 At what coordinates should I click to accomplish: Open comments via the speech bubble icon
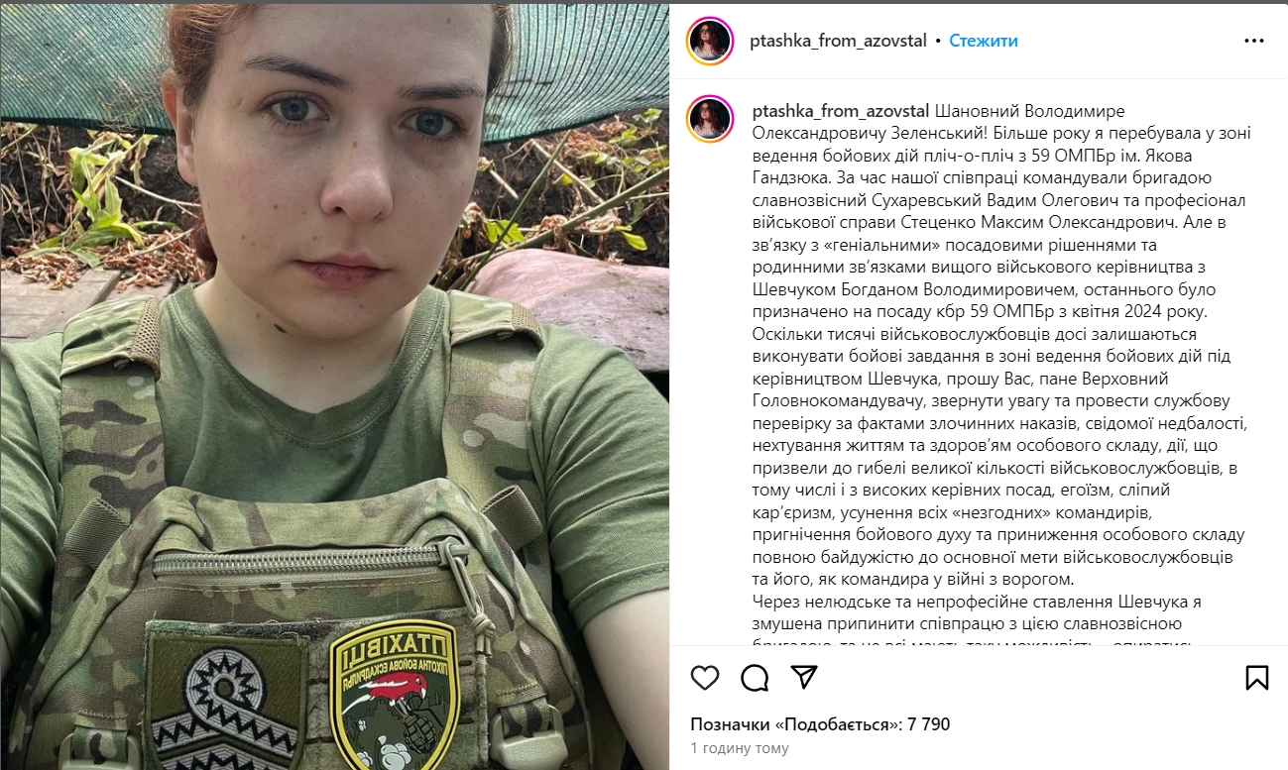point(755,677)
